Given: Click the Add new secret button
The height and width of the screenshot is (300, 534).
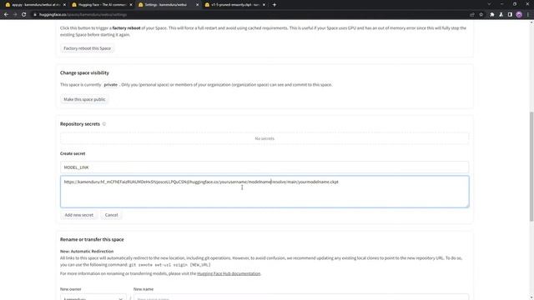Looking at the screenshot, I should tap(79, 215).
